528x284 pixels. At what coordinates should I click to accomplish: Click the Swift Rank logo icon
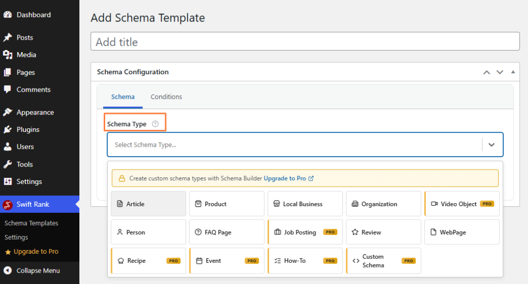[x=7, y=204]
